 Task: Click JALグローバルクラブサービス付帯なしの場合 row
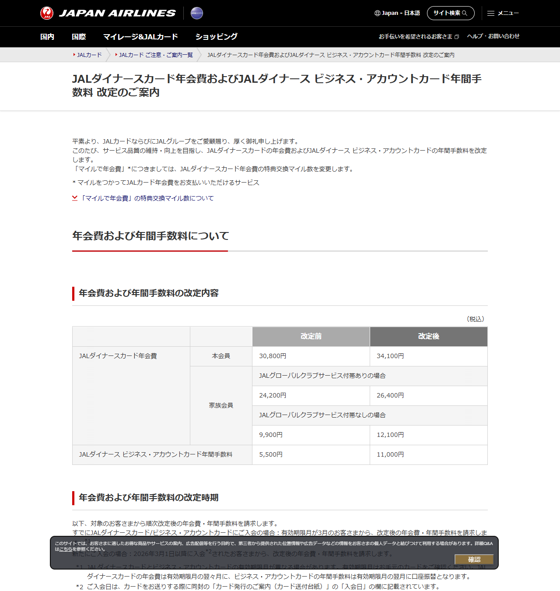click(370, 415)
